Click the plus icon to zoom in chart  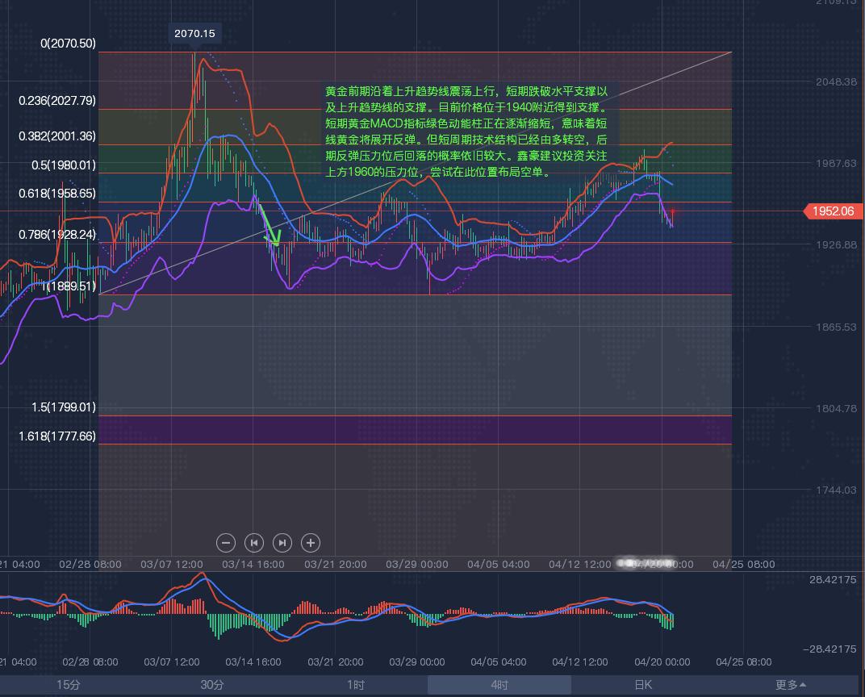point(310,543)
